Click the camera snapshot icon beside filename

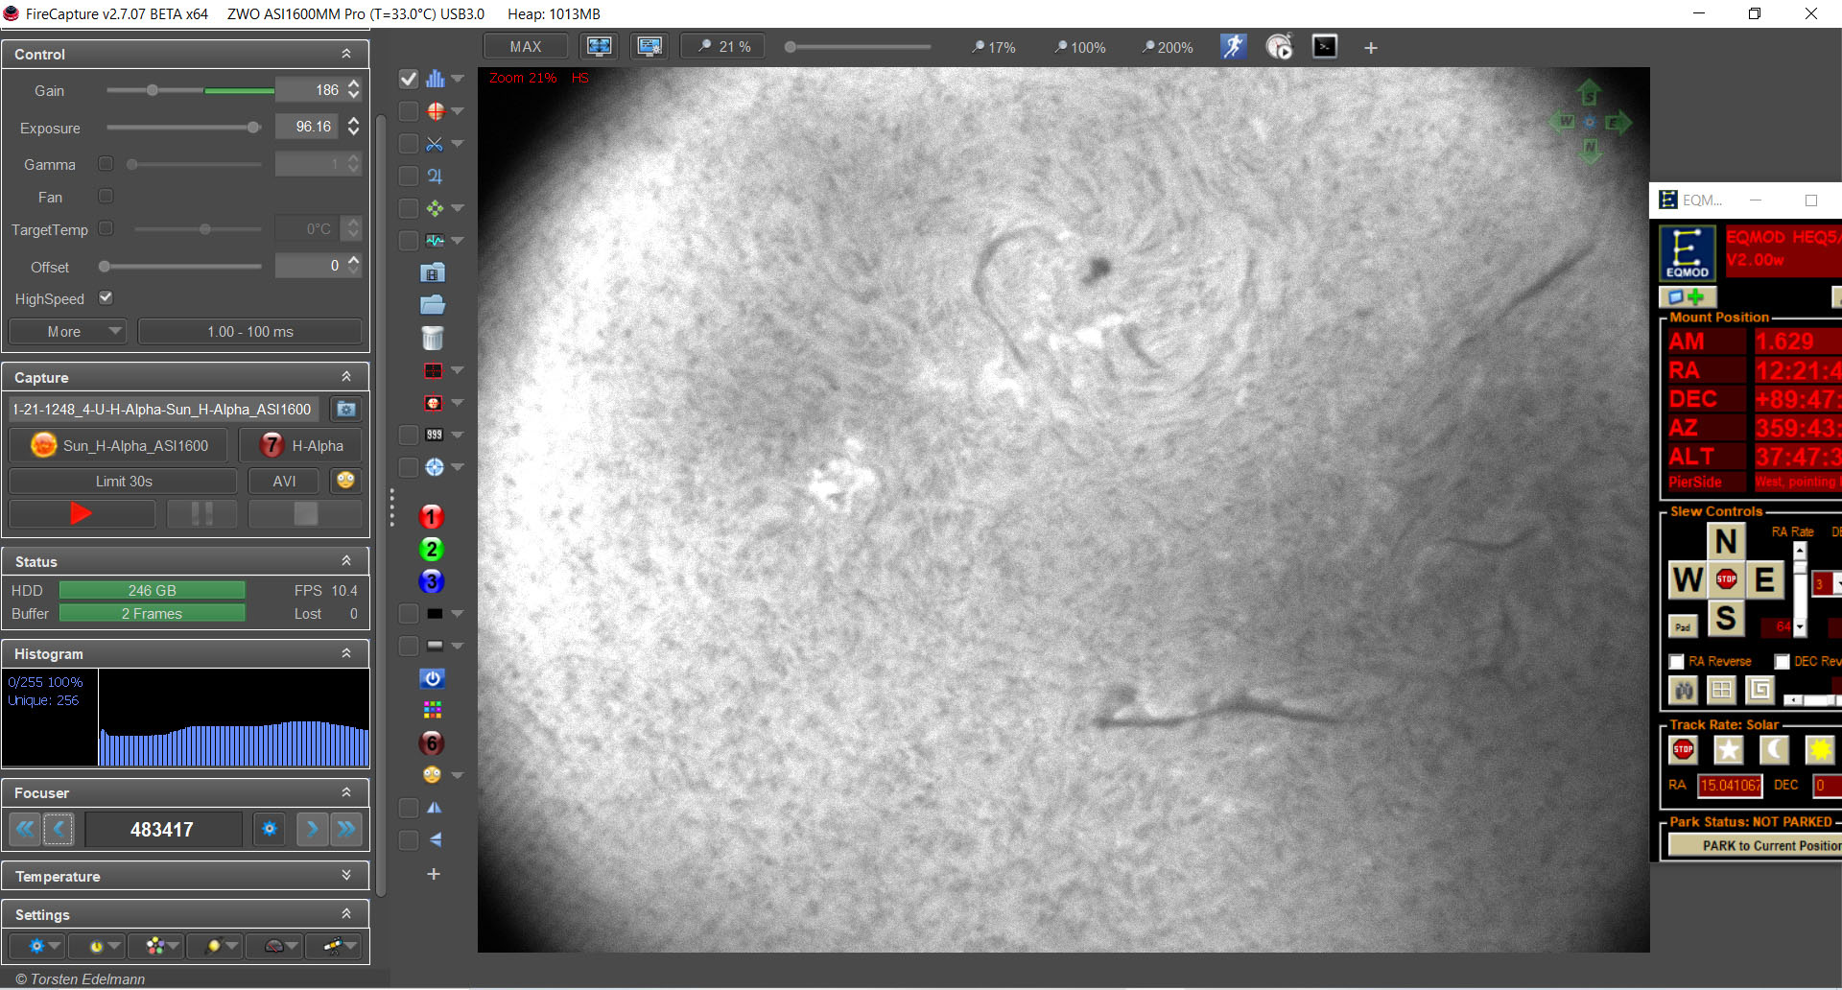pyautogui.click(x=345, y=410)
